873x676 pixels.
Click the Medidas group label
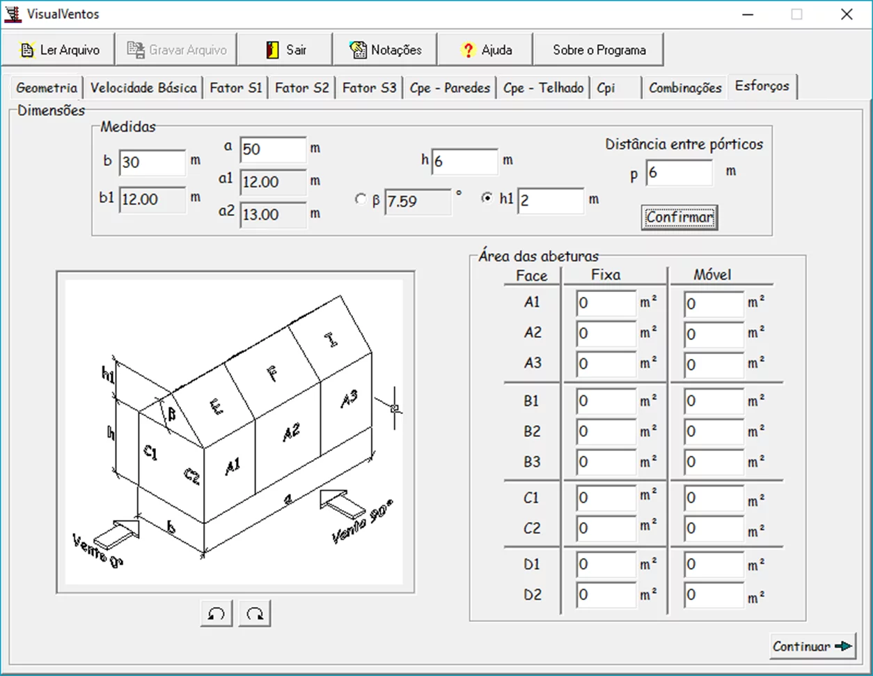(128, 127)
